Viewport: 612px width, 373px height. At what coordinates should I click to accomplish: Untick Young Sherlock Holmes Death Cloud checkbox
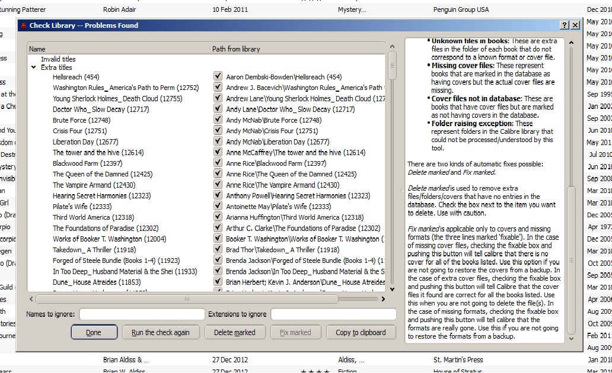pos(218,98)
